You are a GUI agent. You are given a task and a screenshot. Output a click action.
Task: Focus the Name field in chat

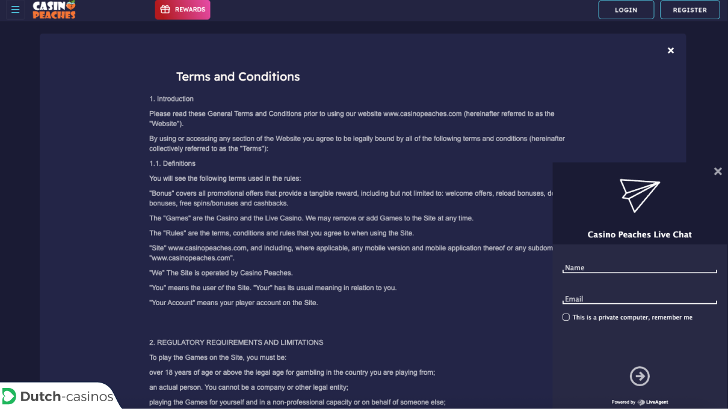click(x=640, y=268)
